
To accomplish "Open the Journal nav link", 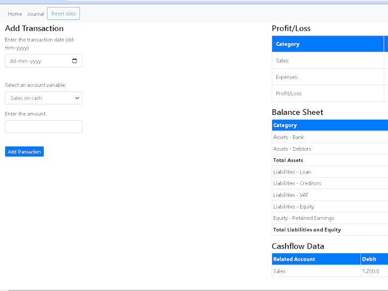I will 36,14.
